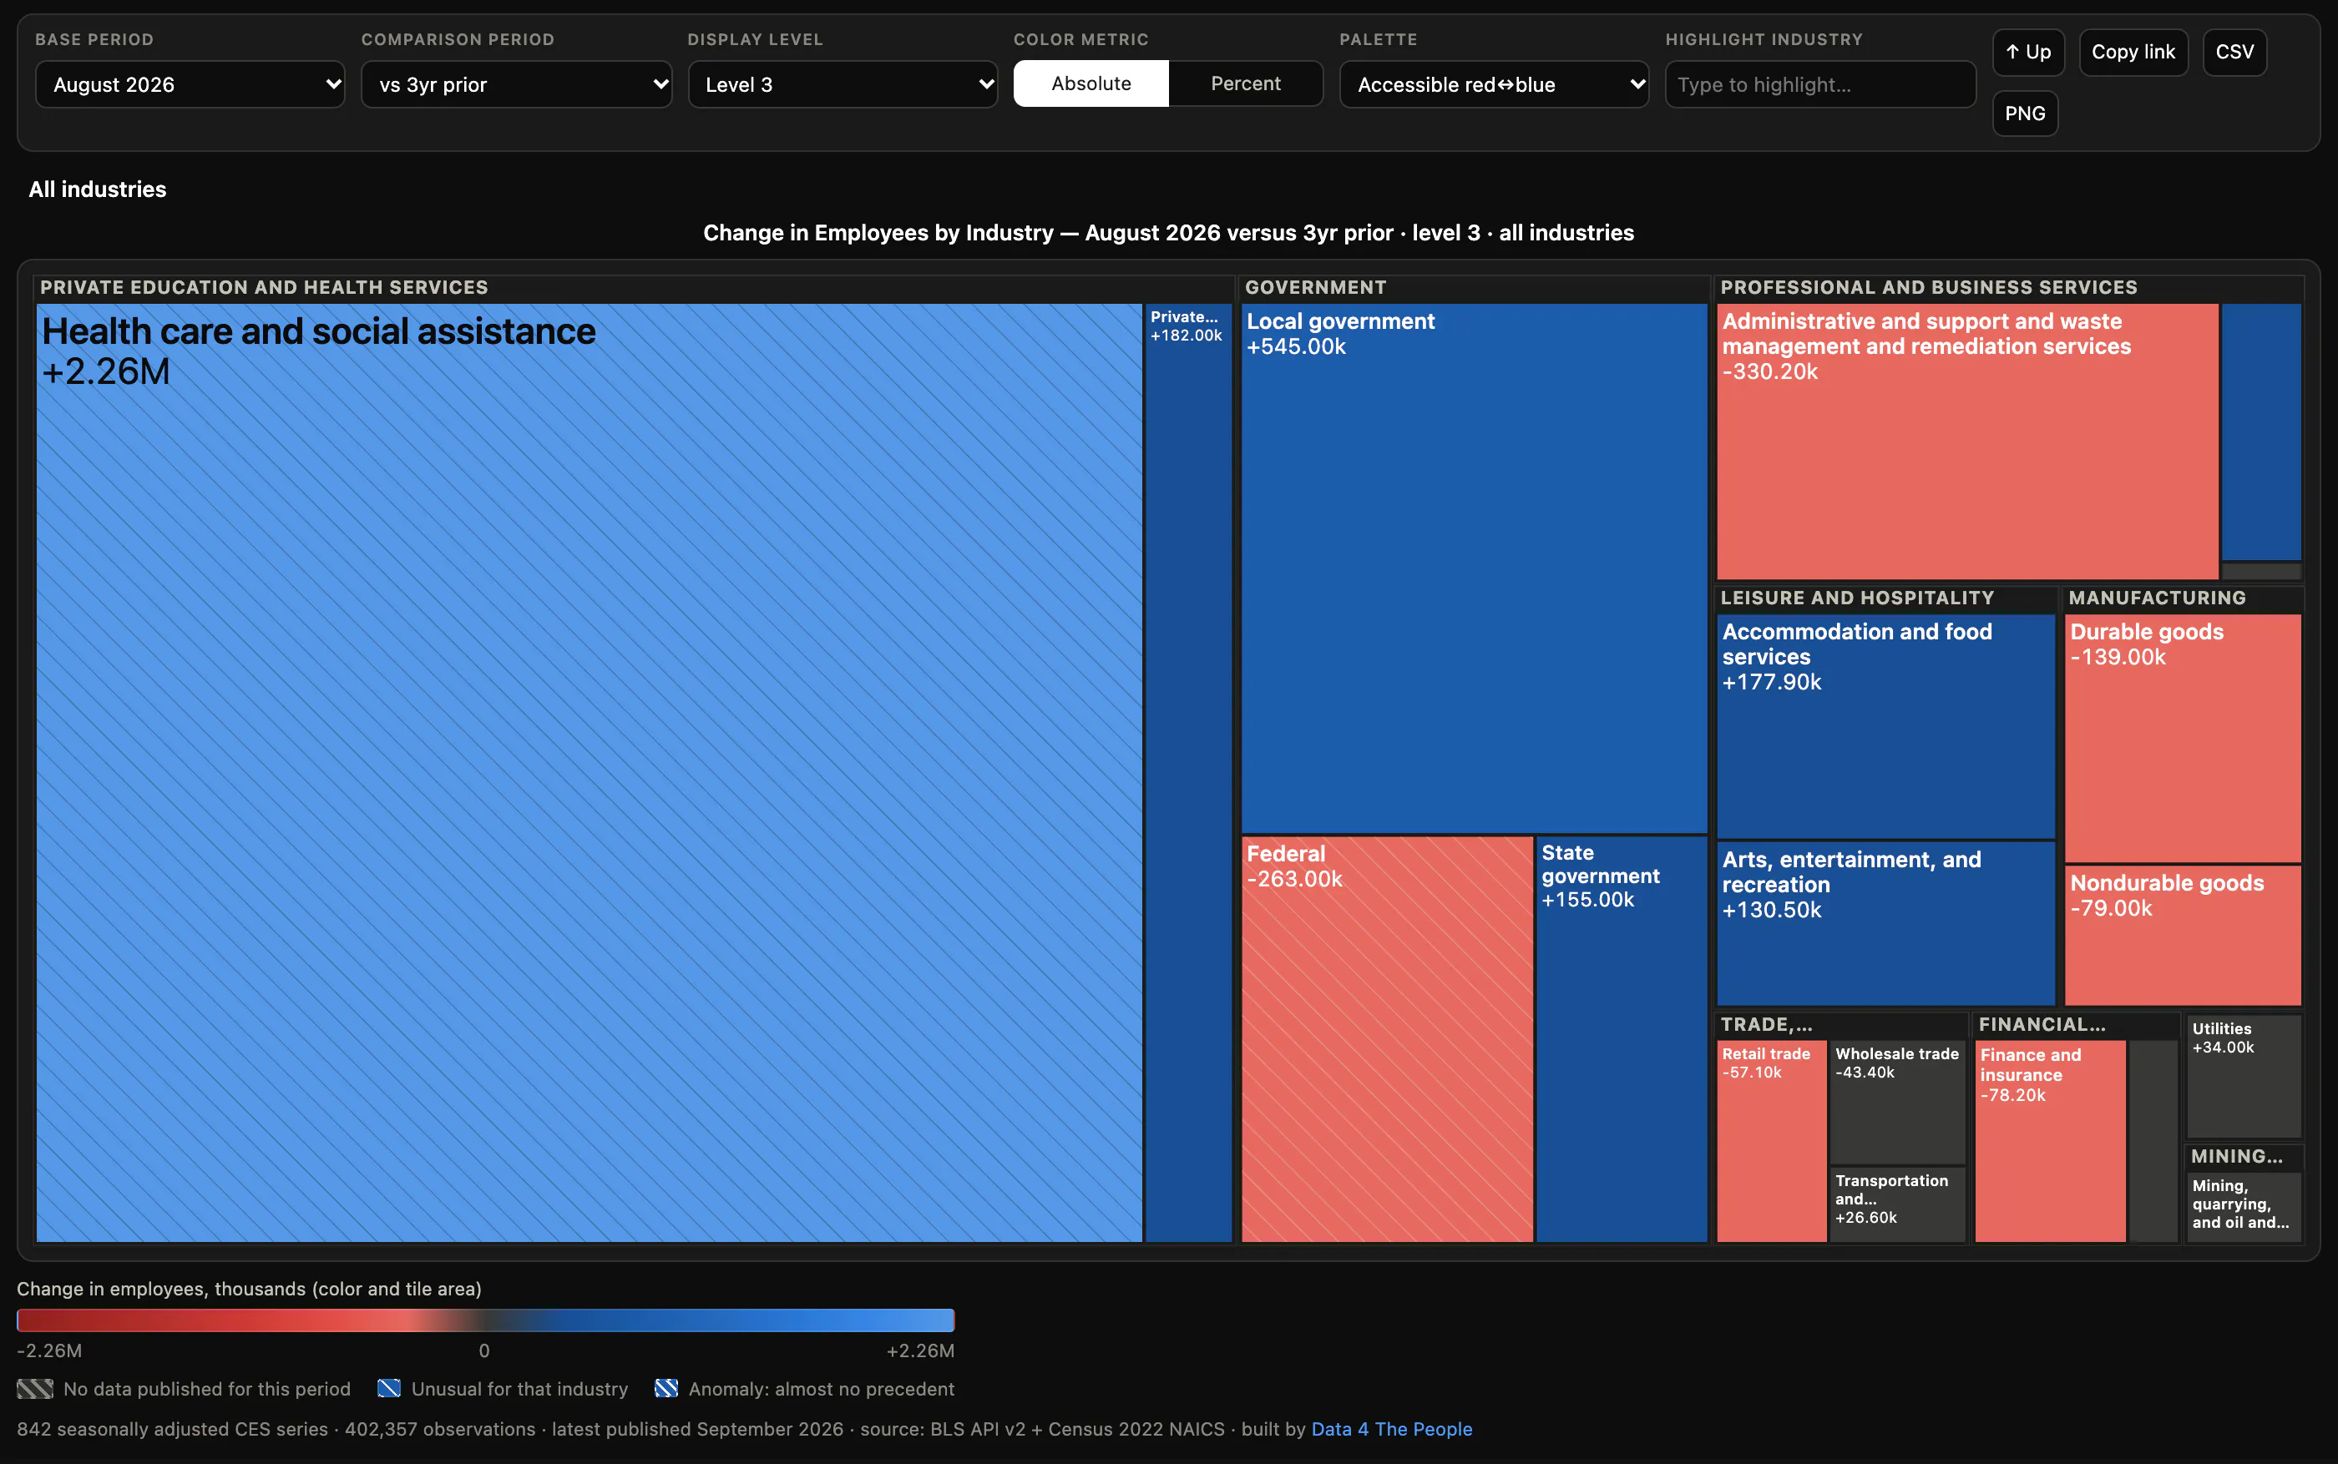This screenshot has height=1464, width=2338.
Task: Select the Finance and insurance -78.20k tile
Action: [x=2049, y=1141]
